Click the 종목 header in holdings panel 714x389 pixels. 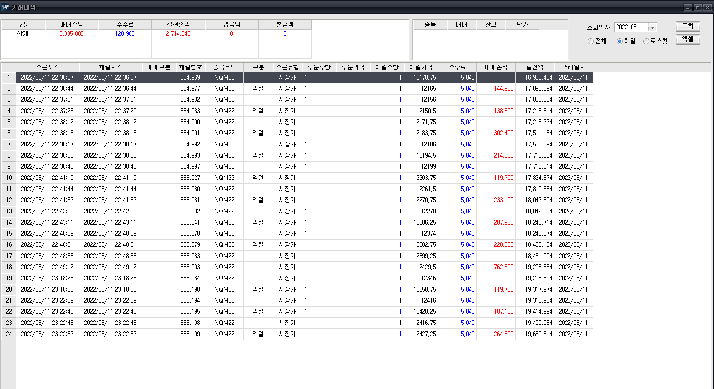(x=430, y=25)
